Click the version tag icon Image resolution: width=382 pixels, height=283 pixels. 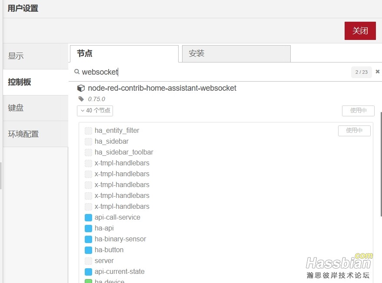point(81,99)
